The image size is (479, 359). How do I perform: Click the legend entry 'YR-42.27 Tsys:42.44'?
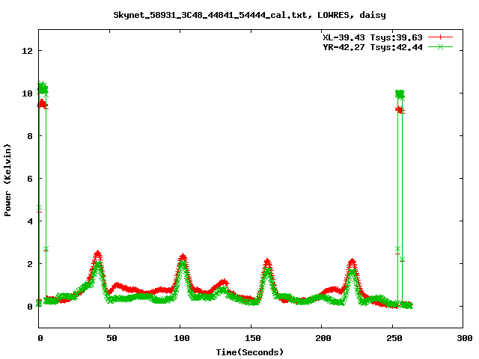pos(373,47)
